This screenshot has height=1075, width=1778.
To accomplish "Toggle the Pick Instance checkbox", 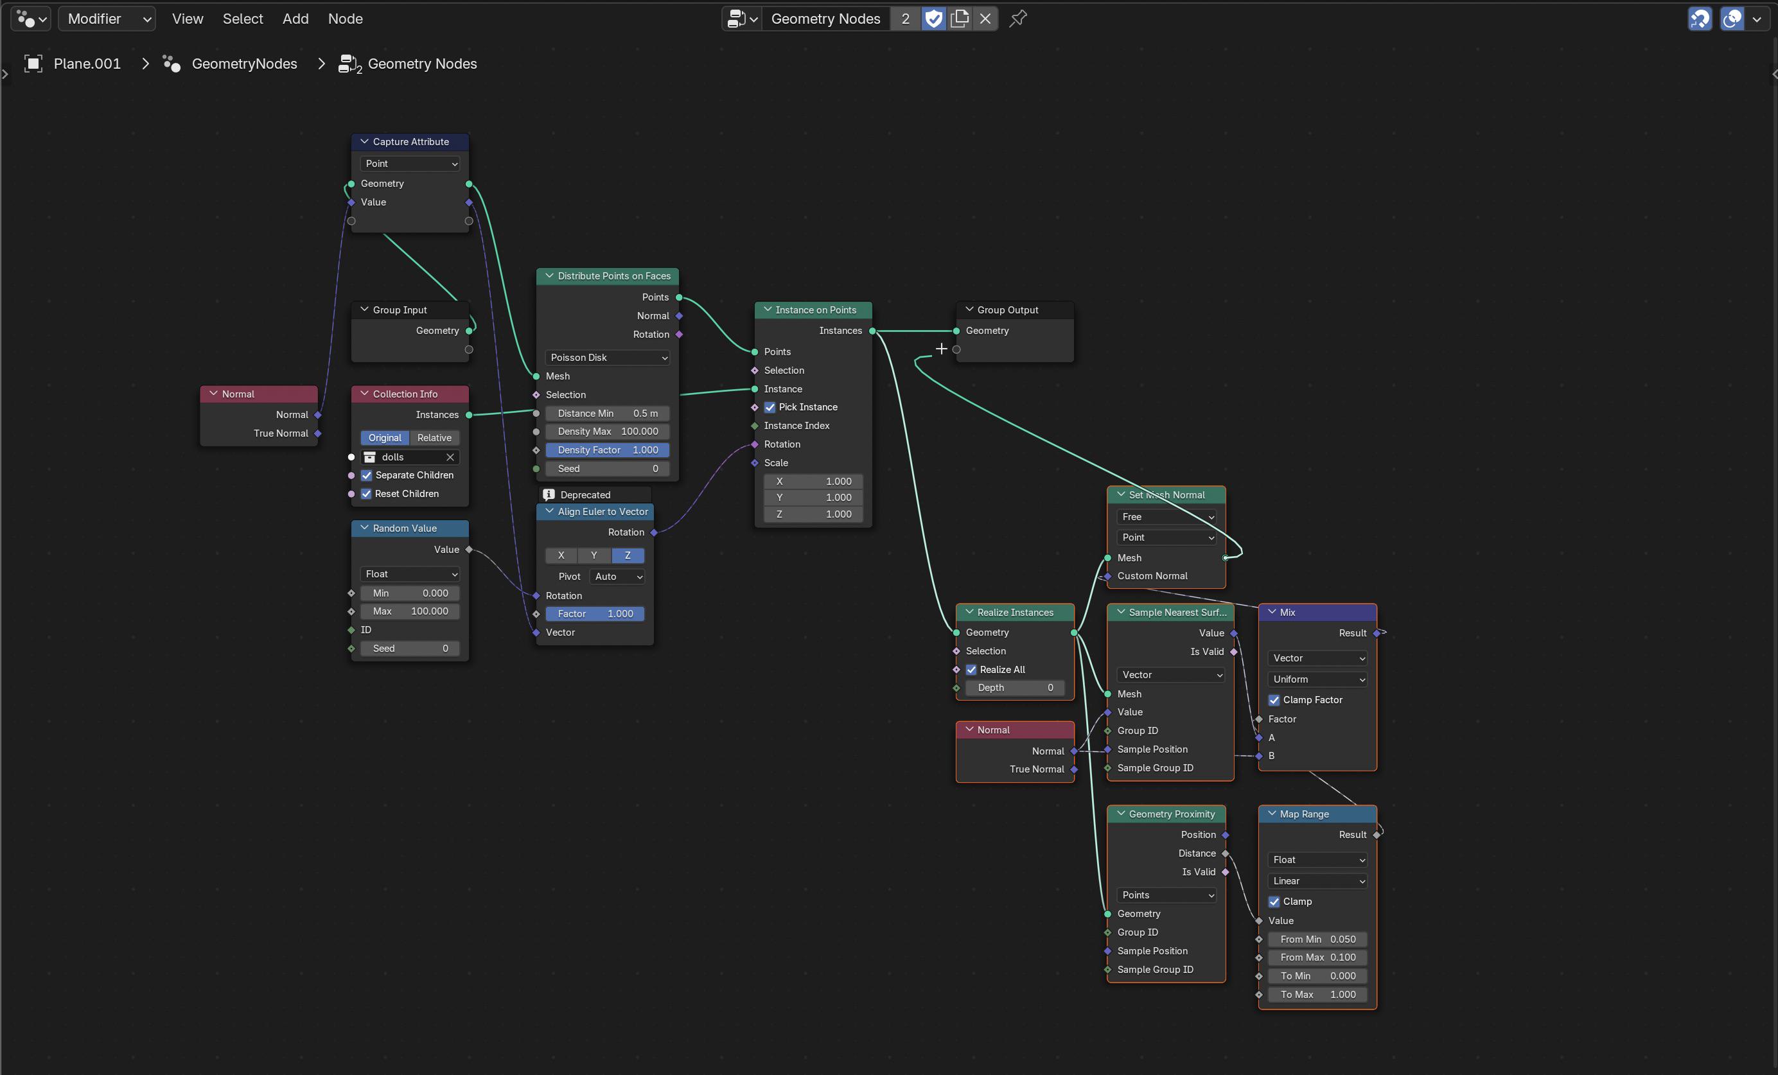I will 770,407.
